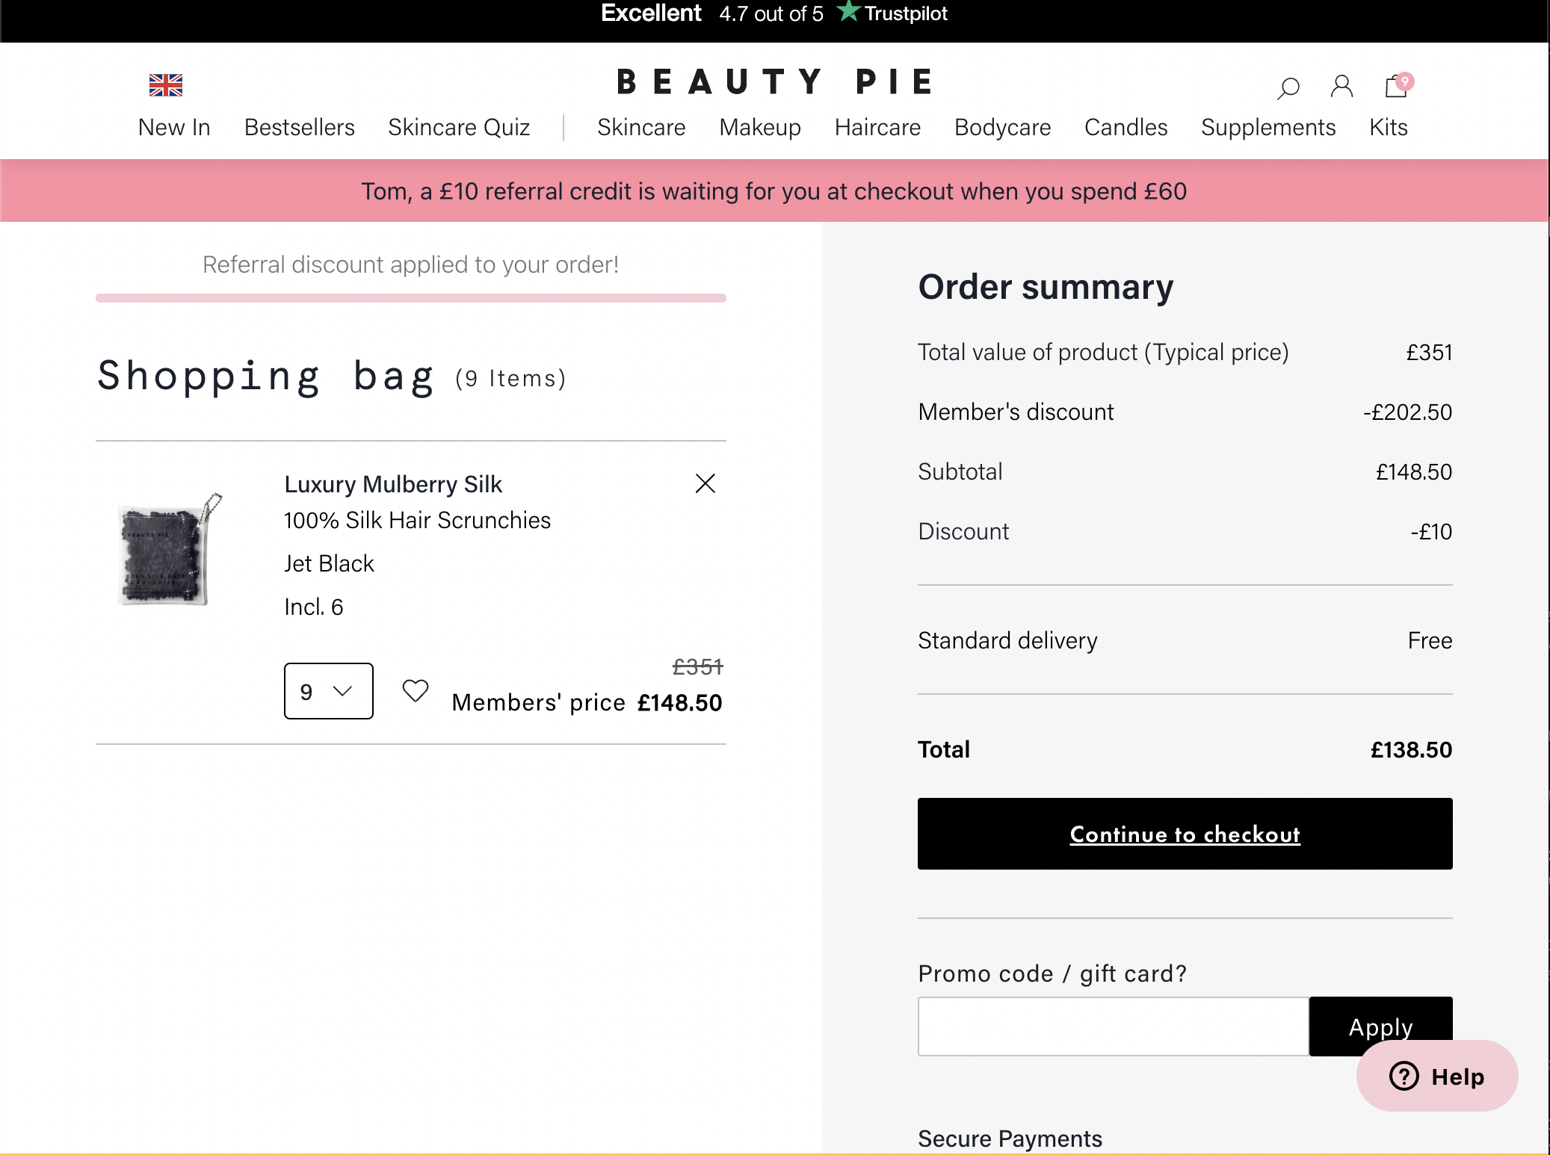This screenshot has height=1155, width=1550.
Task: Click the scrunchies product thumbnail
Action: click(169, 551)
